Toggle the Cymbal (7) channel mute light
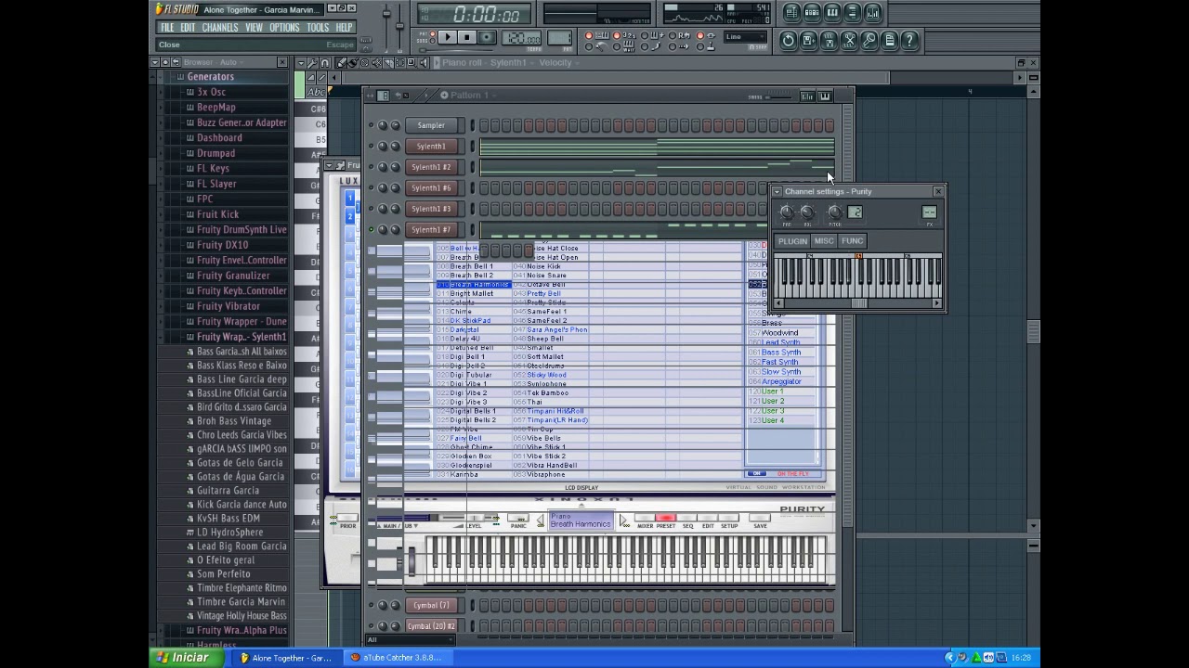Screen dimensions: 1189x668 (372, 605)
